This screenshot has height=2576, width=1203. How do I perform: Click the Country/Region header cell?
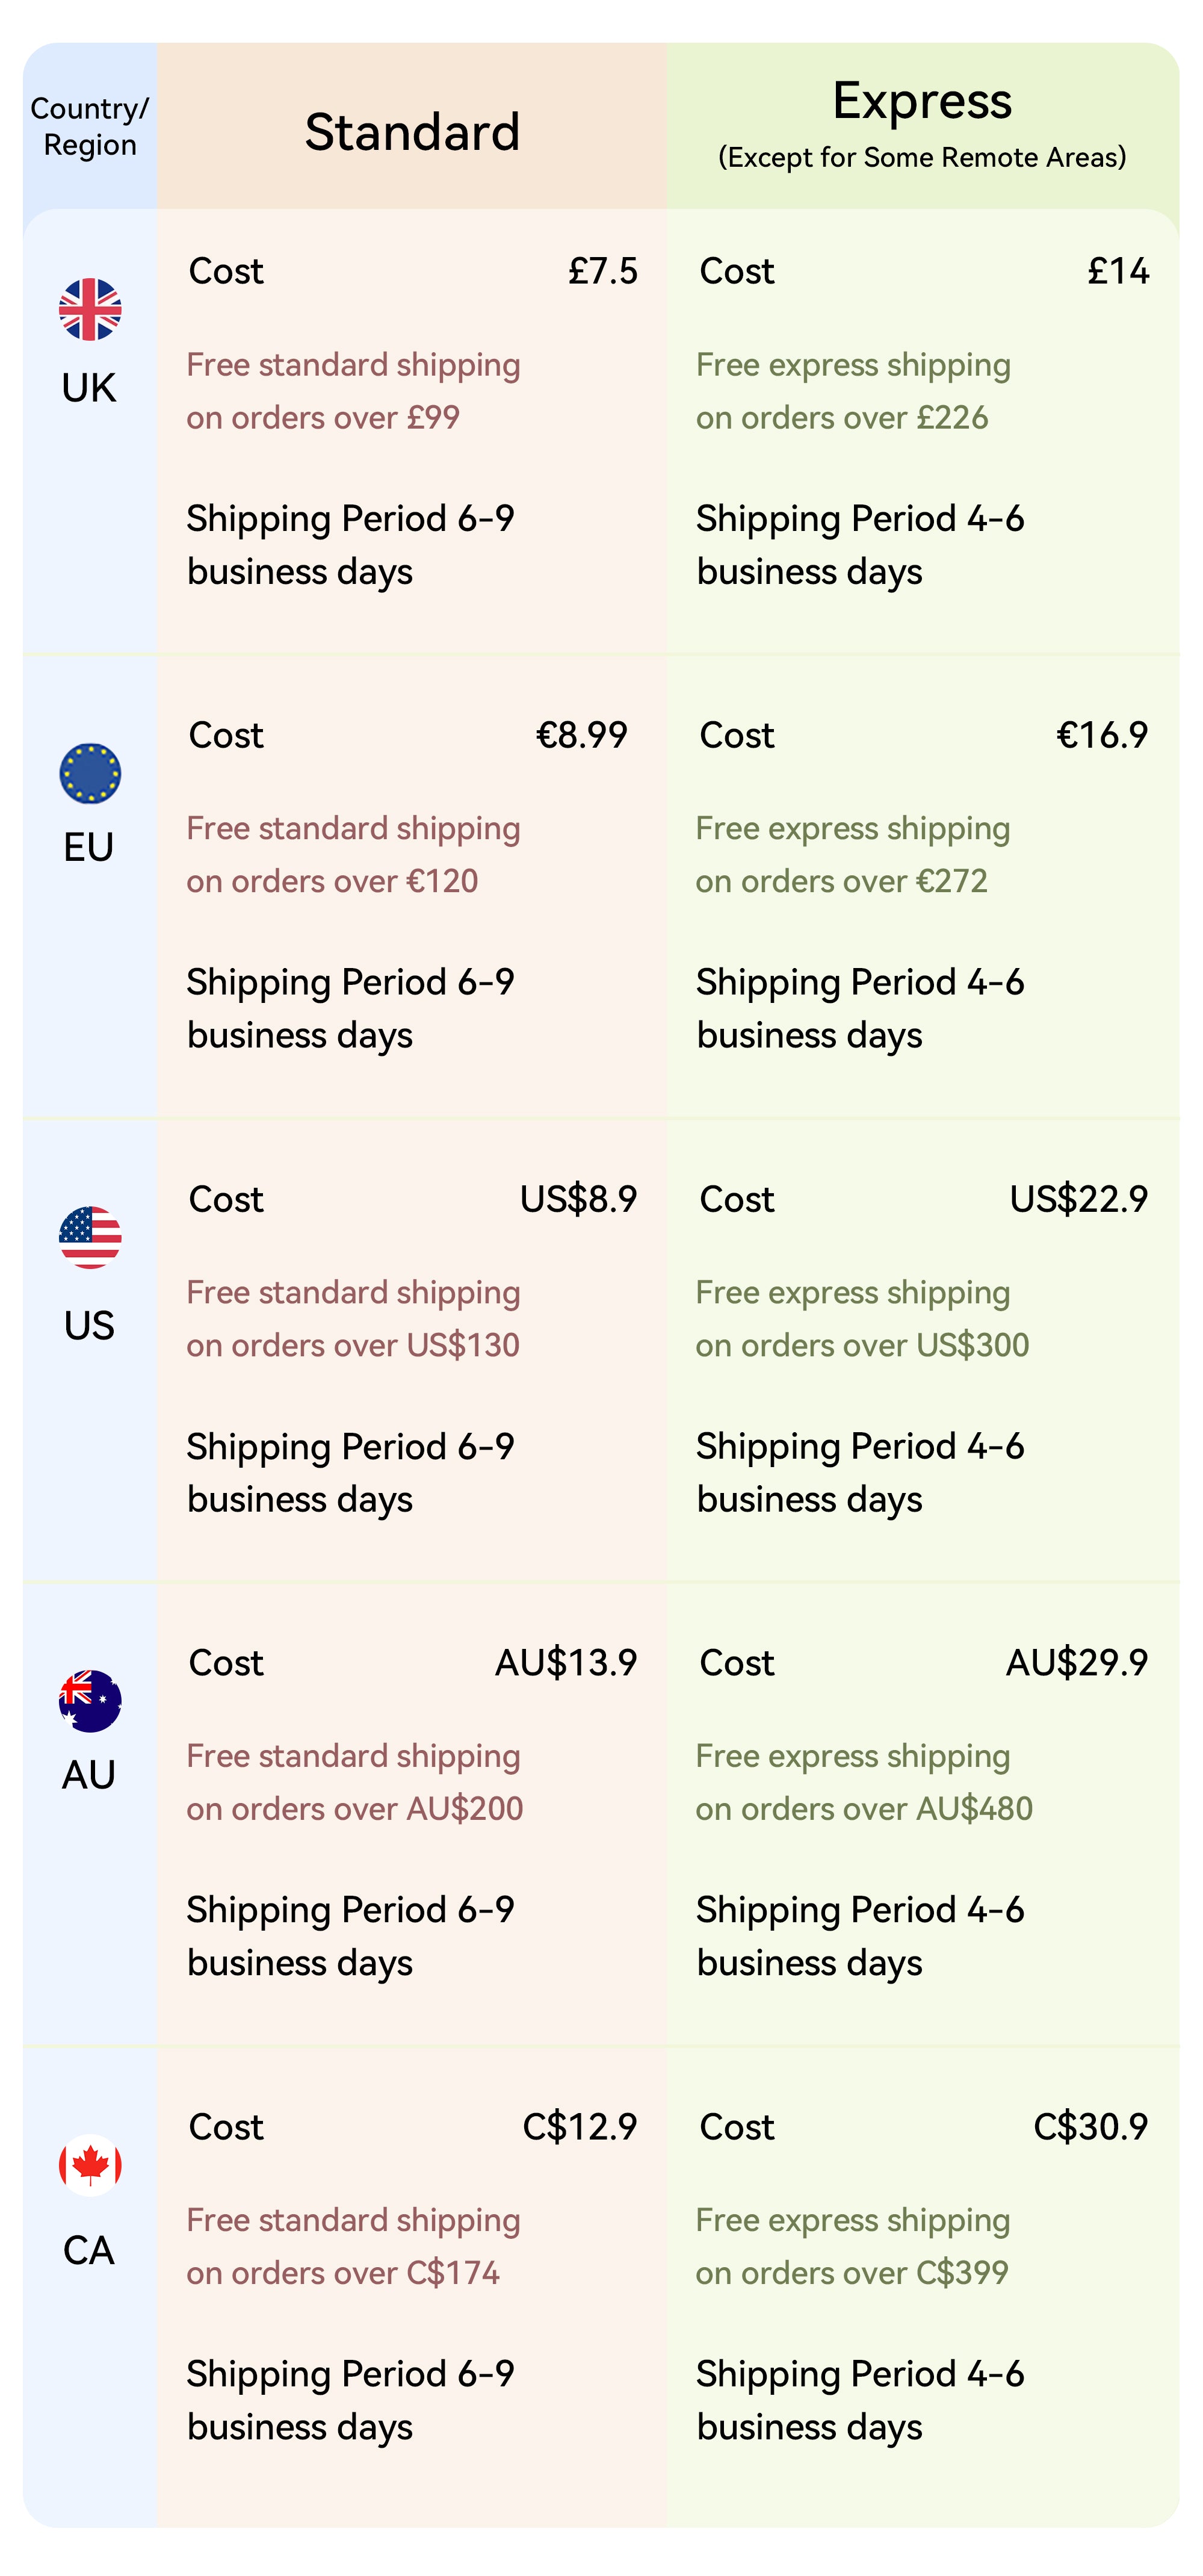tap(90, 126)
